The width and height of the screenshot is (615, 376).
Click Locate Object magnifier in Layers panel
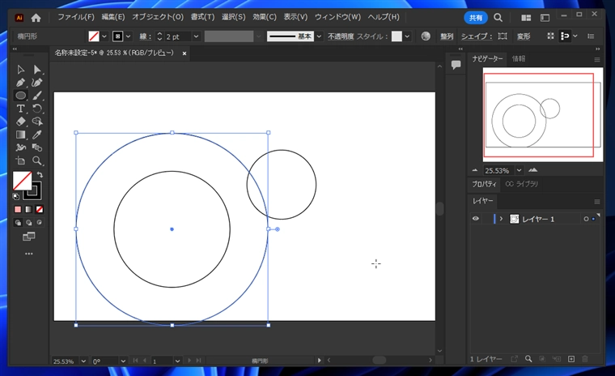click(528, 359)
